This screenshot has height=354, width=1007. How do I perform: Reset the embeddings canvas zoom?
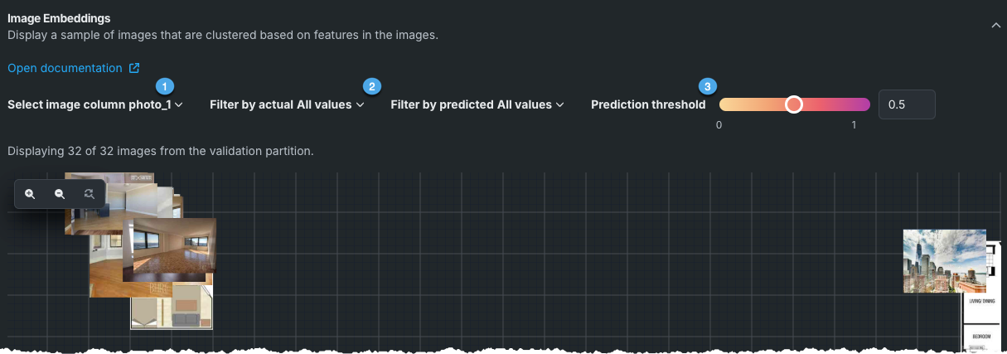tap(89, 194)
